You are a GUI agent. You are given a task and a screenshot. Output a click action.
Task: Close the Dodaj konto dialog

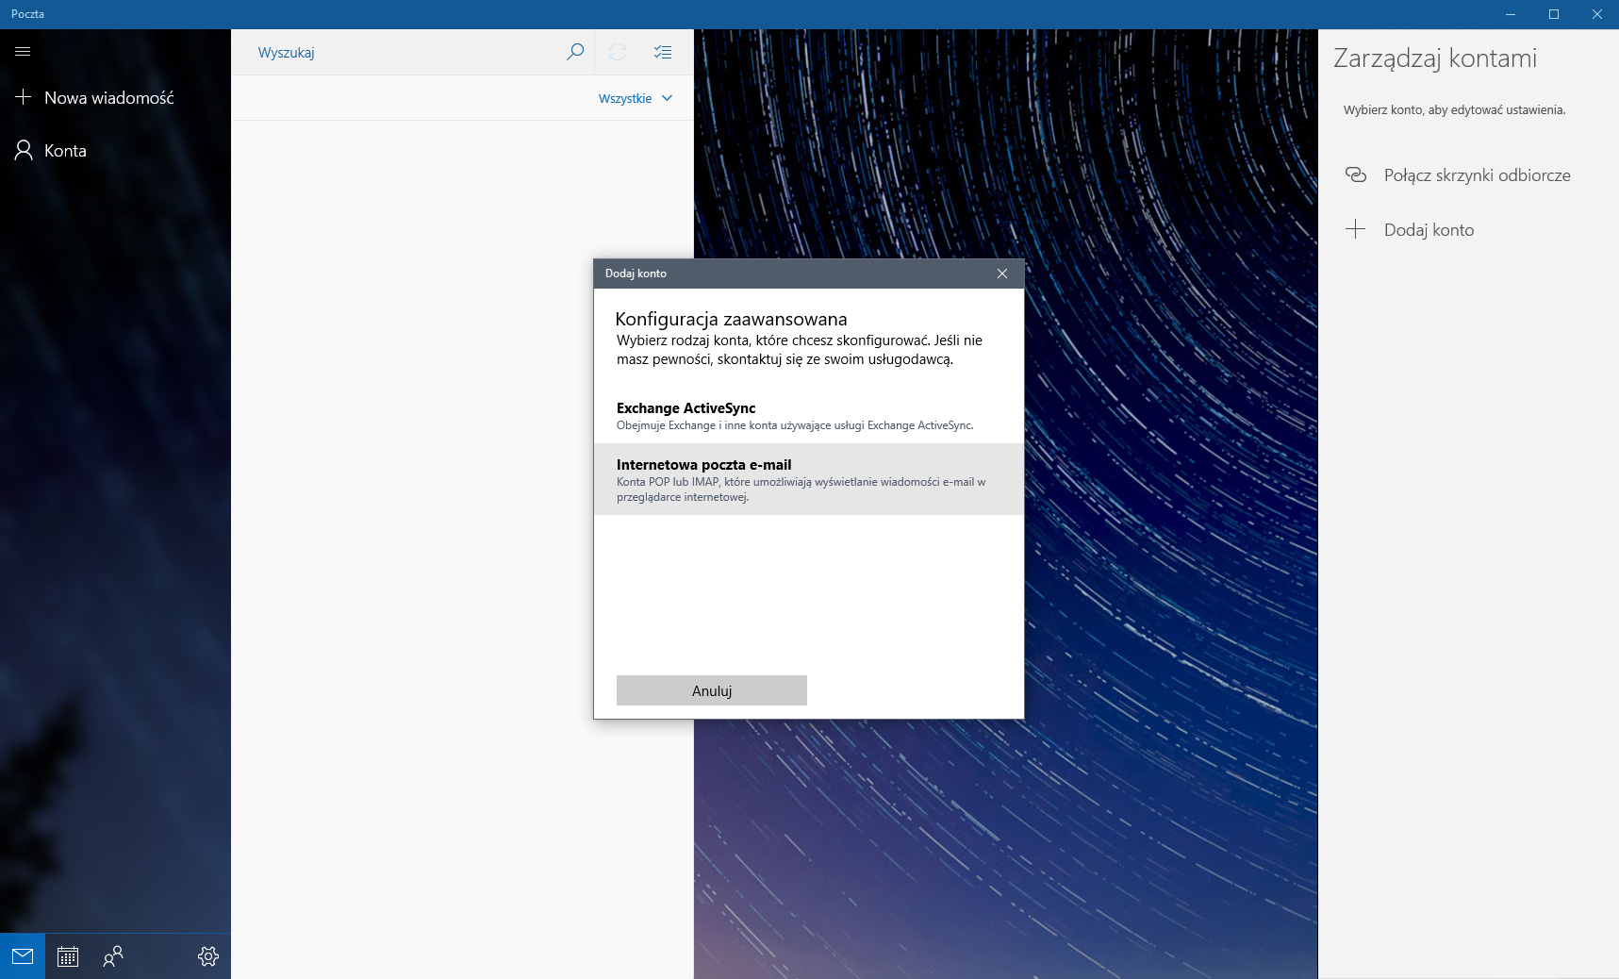(x=1002, y=274)
